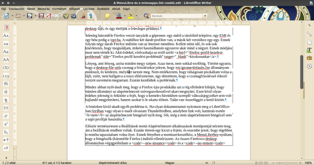Expand the Save button dropdown arrow
Screen dimensions: 314x165
pos(35,16)
